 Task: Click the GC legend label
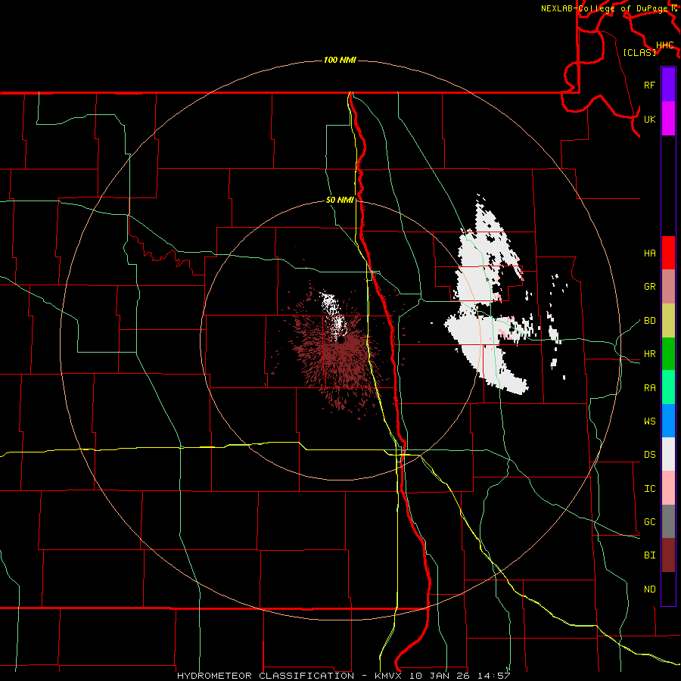pyautogui.click(x=649, y=522)
